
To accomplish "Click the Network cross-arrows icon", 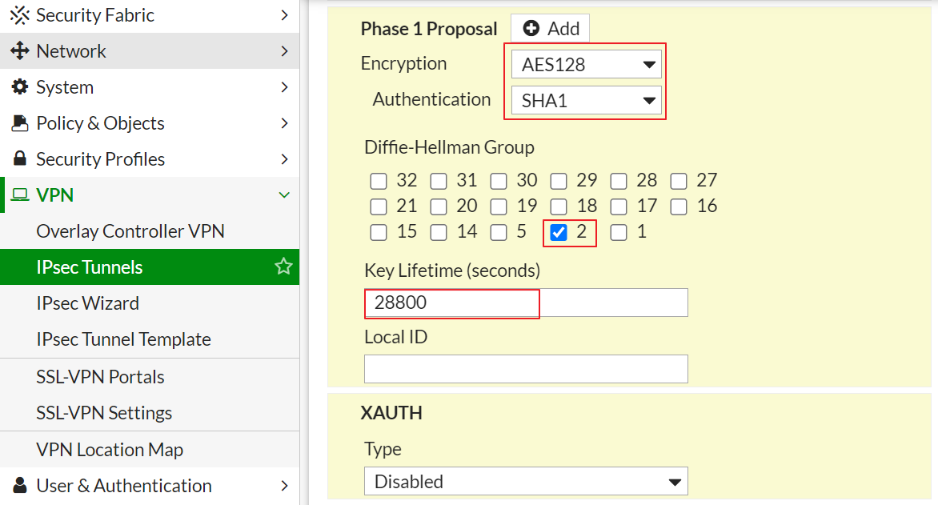I will coord(20,51).
